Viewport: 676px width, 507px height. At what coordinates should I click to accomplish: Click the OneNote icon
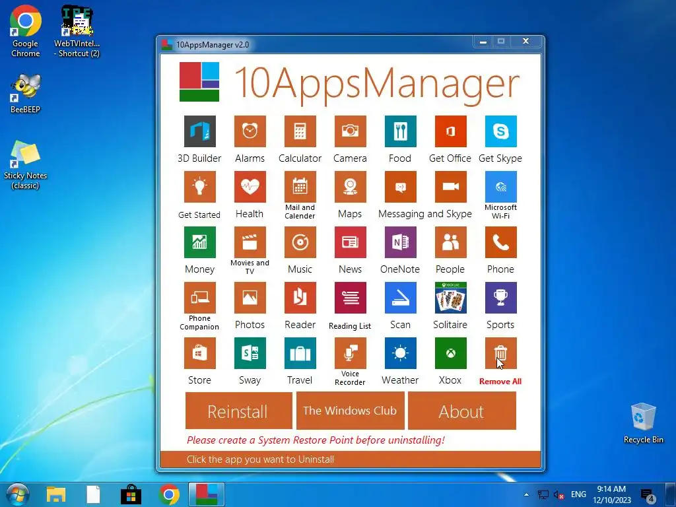[x=401, y=242]
